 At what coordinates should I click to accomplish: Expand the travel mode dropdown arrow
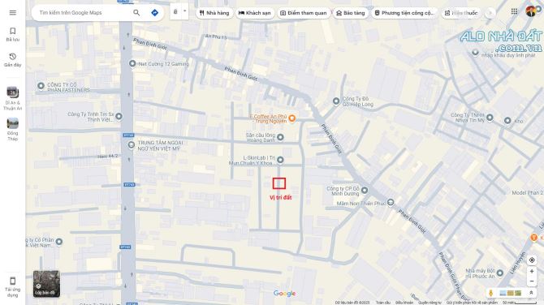[x=184, y=12]
